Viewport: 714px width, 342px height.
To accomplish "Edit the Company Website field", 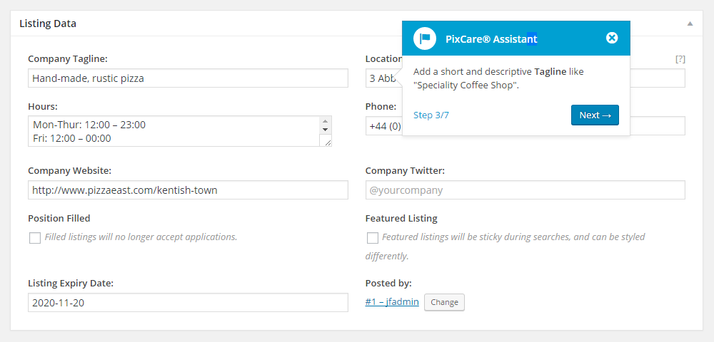I will pos(188,190).
